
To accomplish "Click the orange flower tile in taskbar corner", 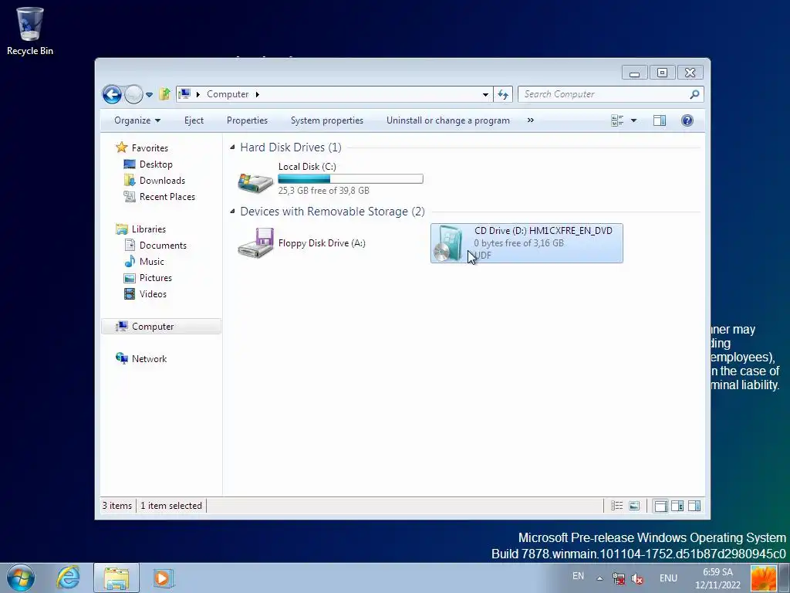I will point(763,578).
